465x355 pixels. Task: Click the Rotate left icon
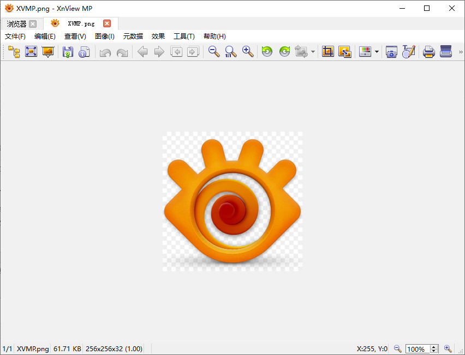pos(267,51)
